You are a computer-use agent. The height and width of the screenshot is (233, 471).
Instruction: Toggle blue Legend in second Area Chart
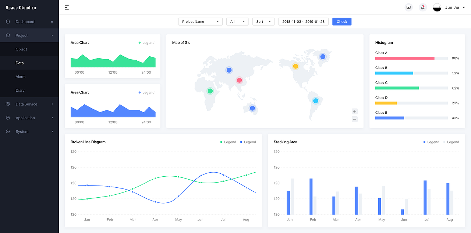coord(146,92)
